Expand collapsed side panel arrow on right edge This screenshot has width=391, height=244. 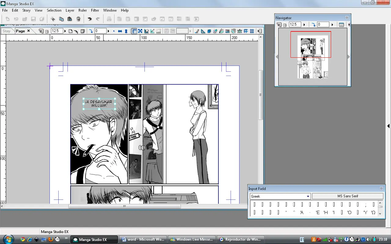389,126
